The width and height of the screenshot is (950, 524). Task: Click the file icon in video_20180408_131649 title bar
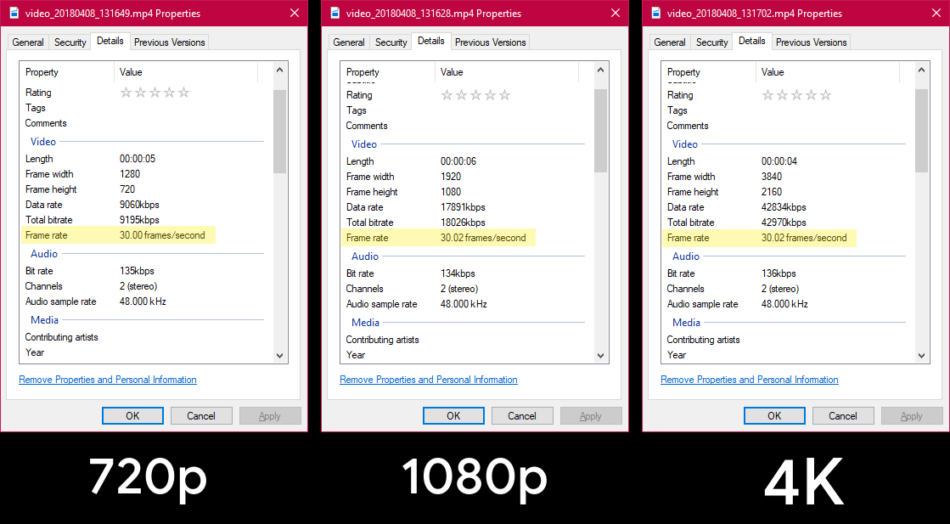[x=14, y=13]
